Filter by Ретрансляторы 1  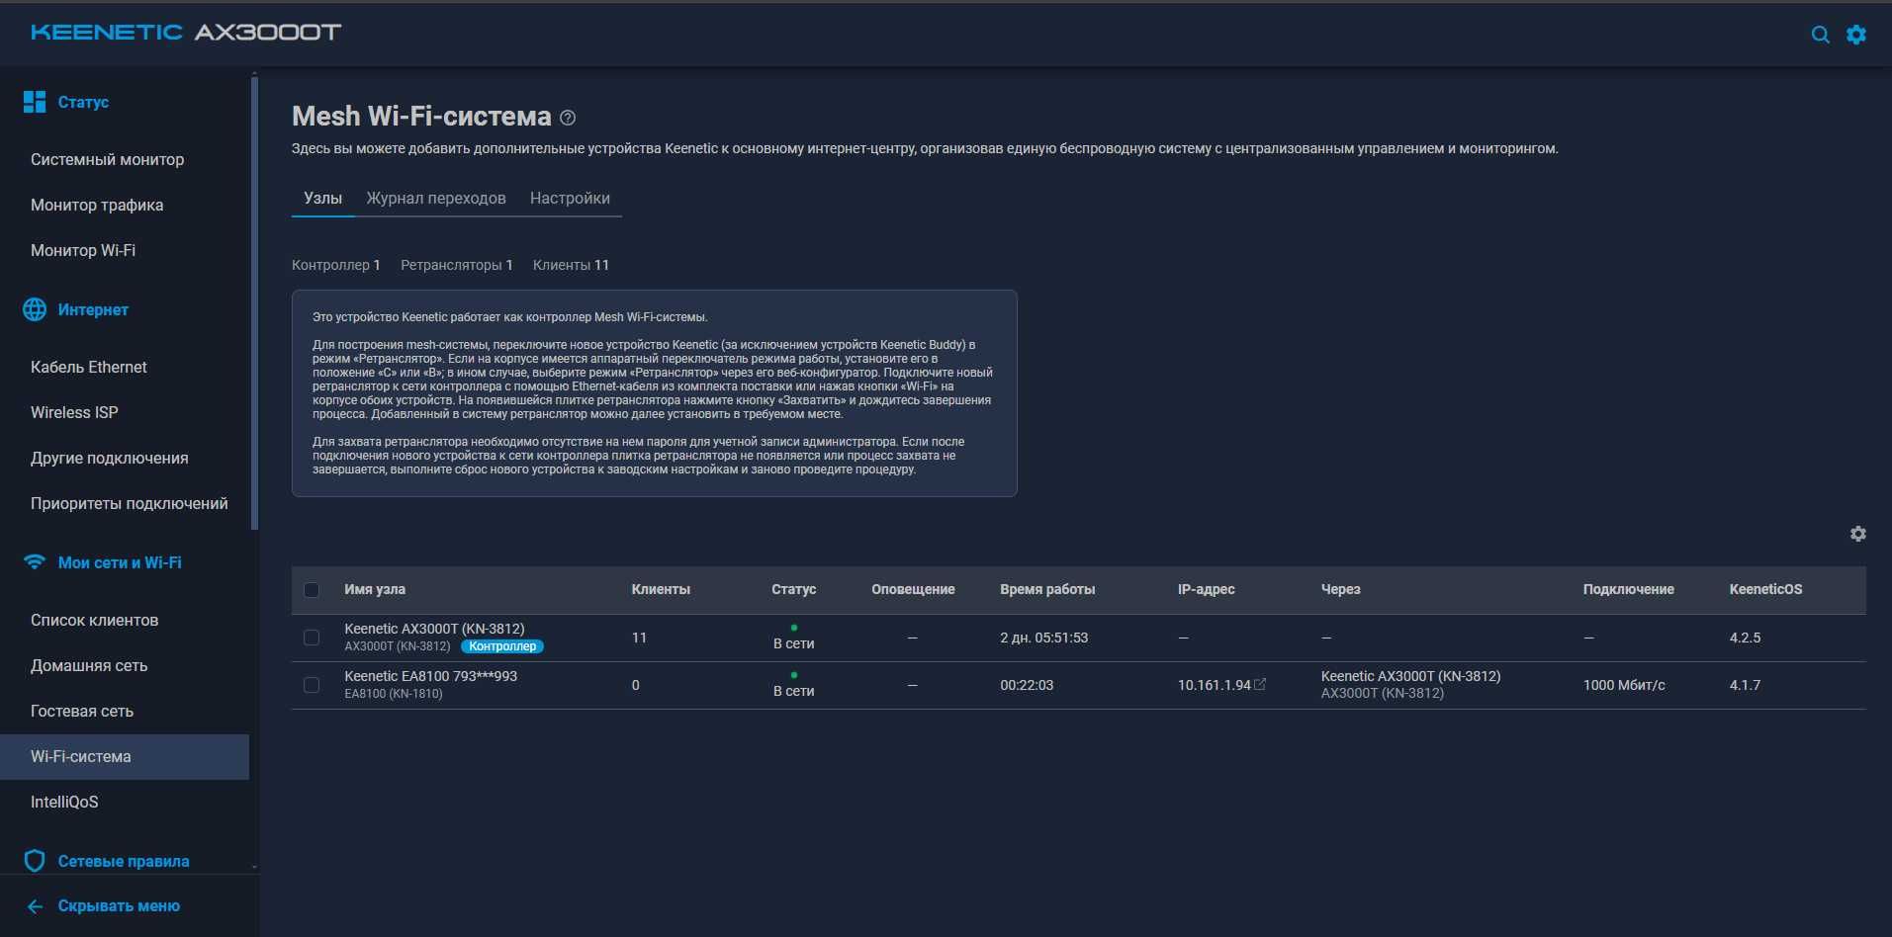click(457, 265)
